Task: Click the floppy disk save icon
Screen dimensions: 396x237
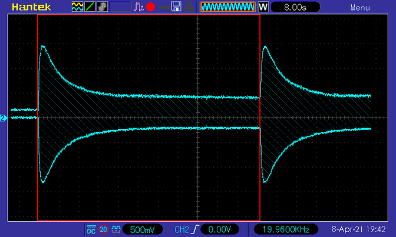Action: pos(176,7)
